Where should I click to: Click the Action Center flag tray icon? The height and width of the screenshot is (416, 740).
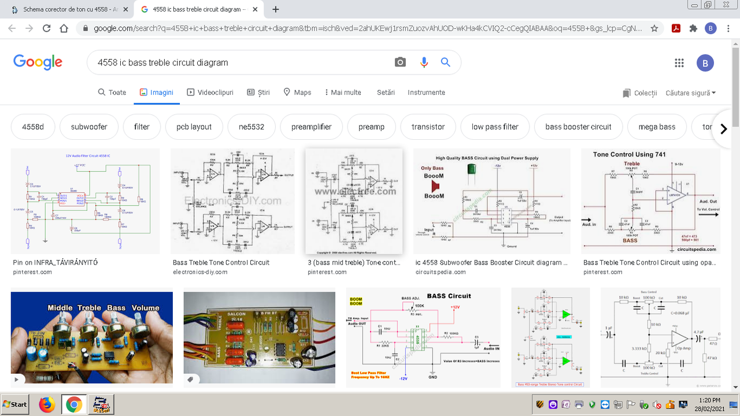tap(631, 404)
